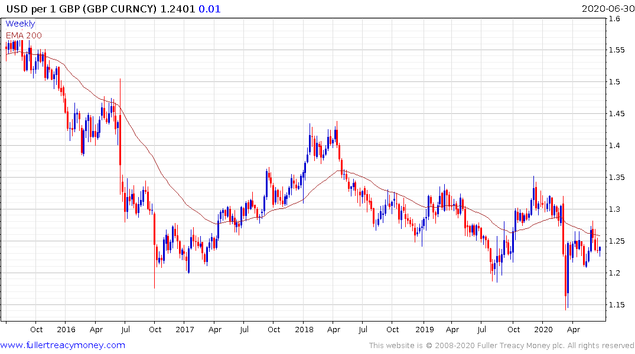Select the 2019 time axis label
The height and width of the screenshot is (354, 635).
[x=424, y=329]
